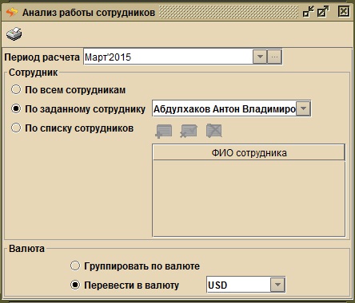This screenshot has width=355, height=303.
Task: Click the edit employee list entry icon
Action: [189, 131]
